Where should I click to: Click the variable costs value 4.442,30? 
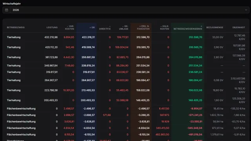(x=69, y=57)
